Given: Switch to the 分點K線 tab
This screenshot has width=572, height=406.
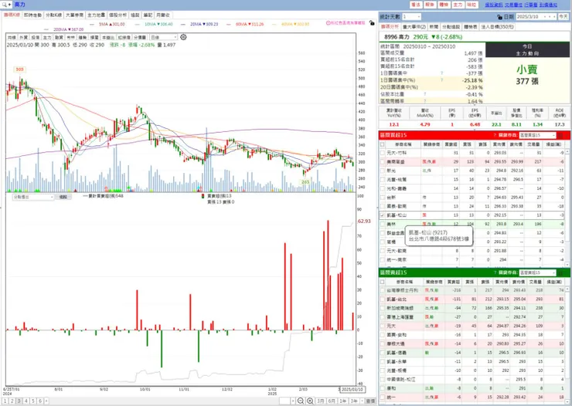Looking at the screenshot, I should coord(53,15).
